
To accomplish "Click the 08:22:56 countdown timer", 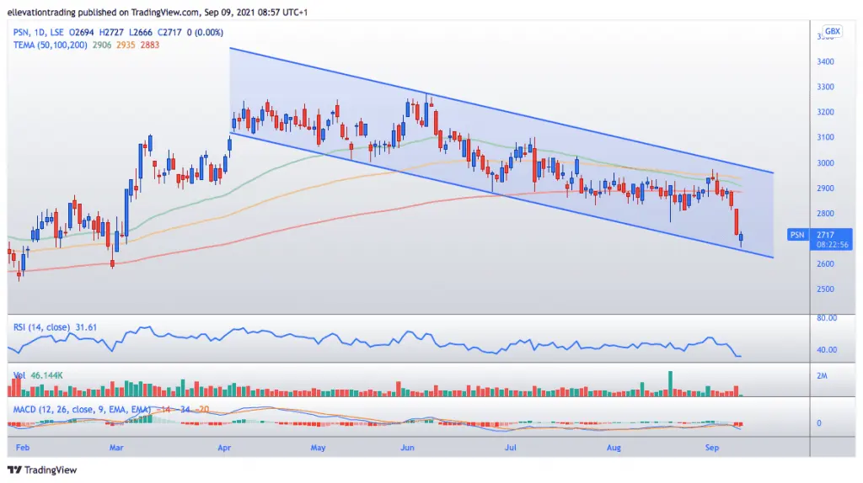I will coord(832,245).
